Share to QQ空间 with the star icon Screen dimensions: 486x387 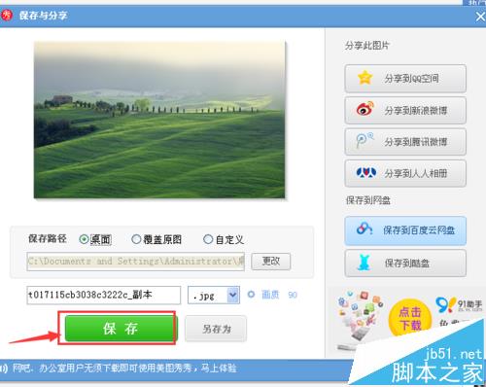364,78
